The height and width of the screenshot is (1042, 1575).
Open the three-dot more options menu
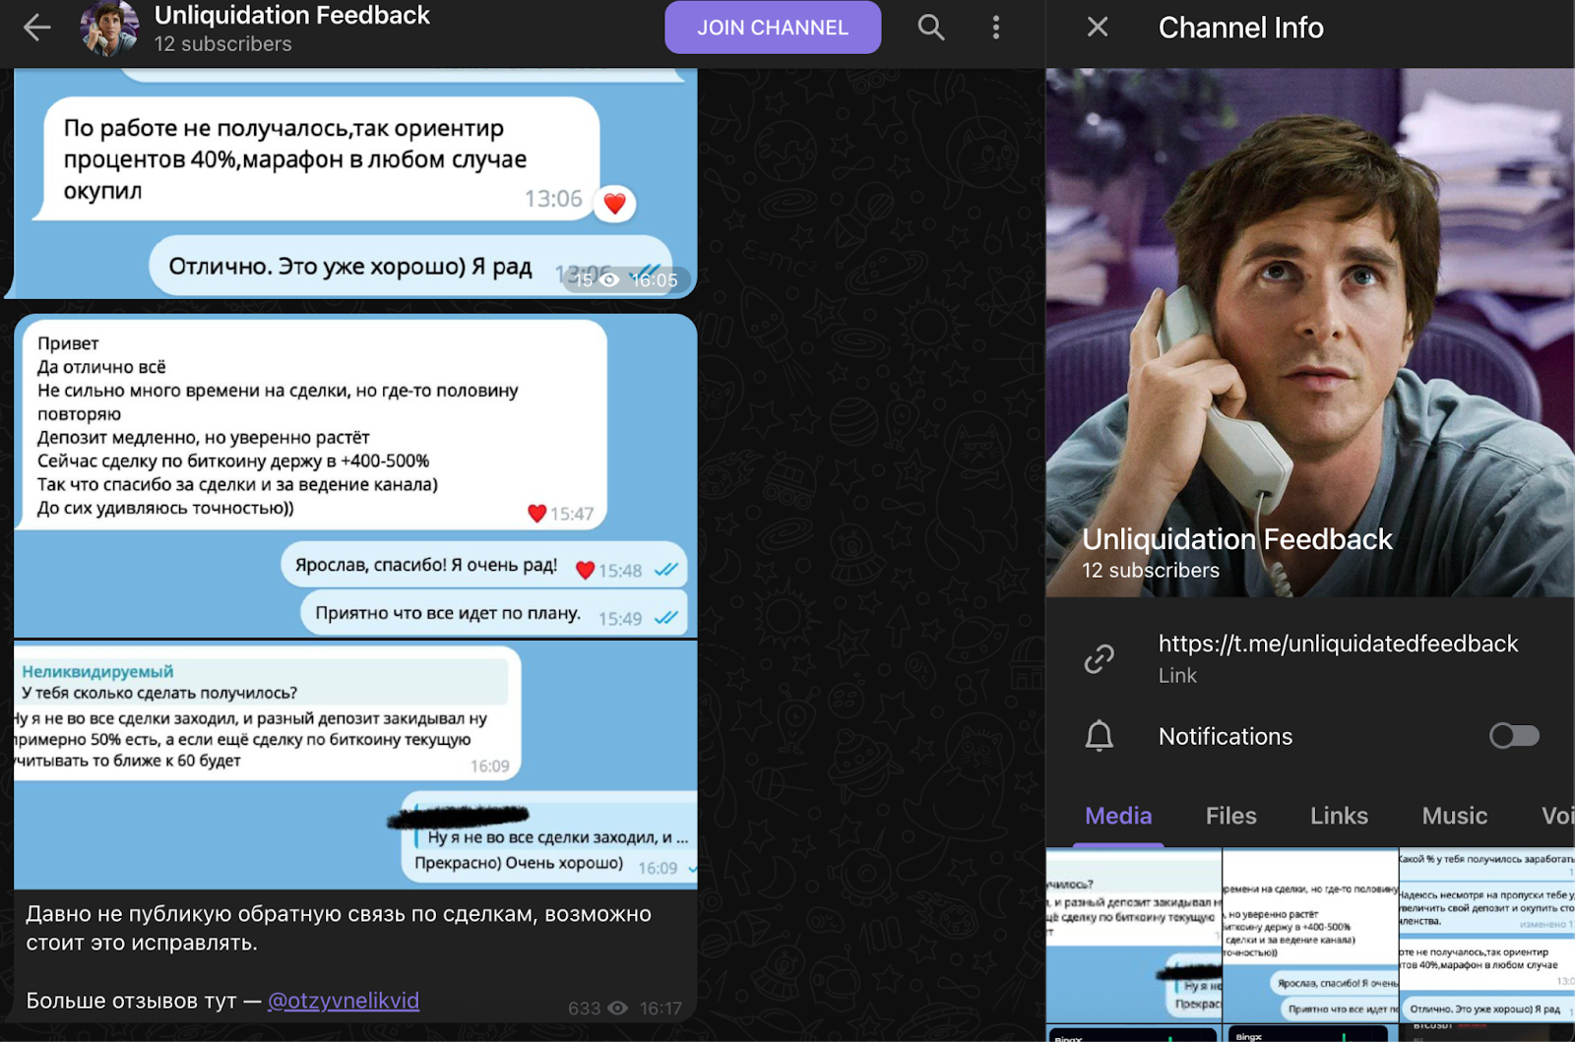(x=996, y=28)
